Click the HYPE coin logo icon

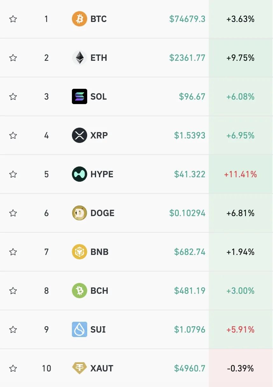click(x=79, y=174)
